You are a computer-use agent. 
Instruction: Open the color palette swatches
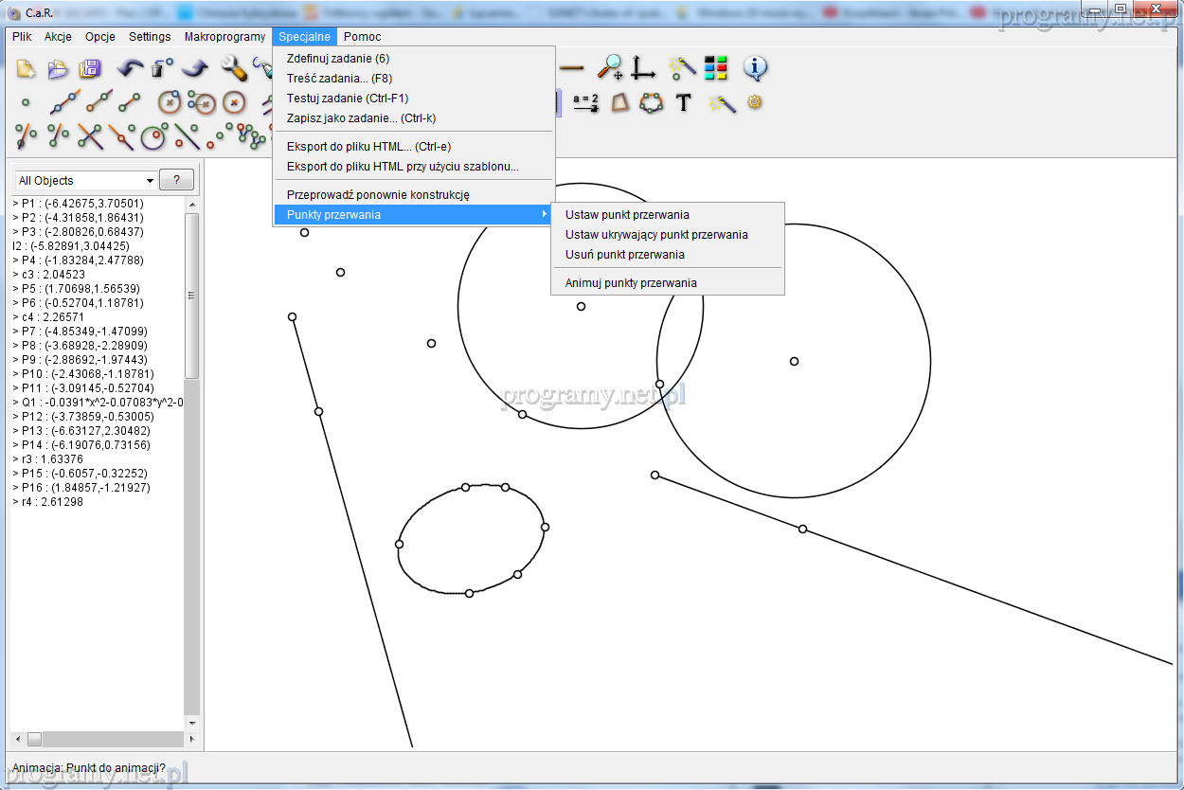click(715, 68)
